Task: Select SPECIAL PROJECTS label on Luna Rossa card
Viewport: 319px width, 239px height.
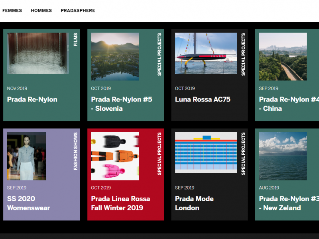Action: tap(243, 55)
